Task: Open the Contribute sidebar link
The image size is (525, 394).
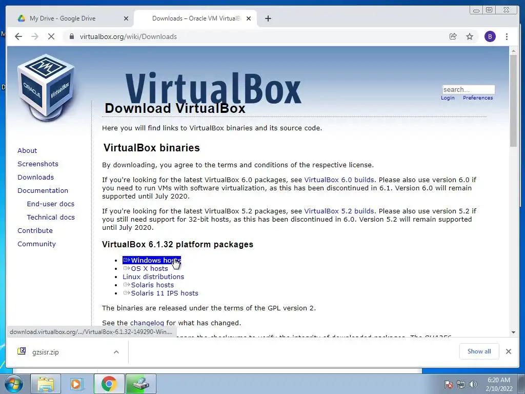Action: coord(35,231)
